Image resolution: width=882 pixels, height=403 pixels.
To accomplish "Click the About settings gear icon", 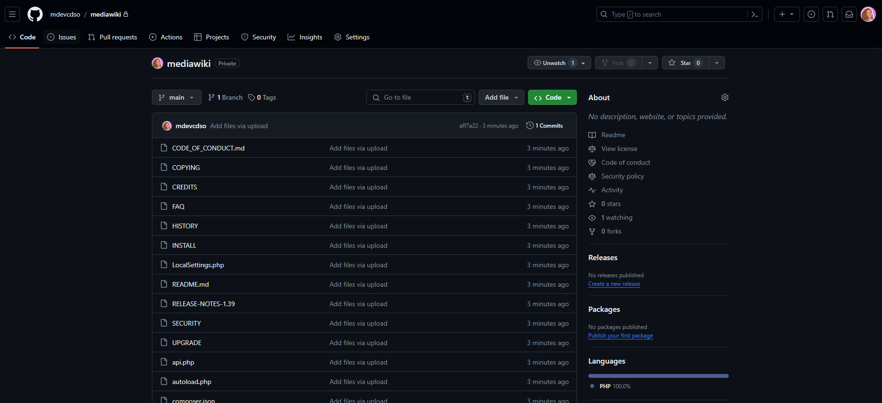I will 725,97.
